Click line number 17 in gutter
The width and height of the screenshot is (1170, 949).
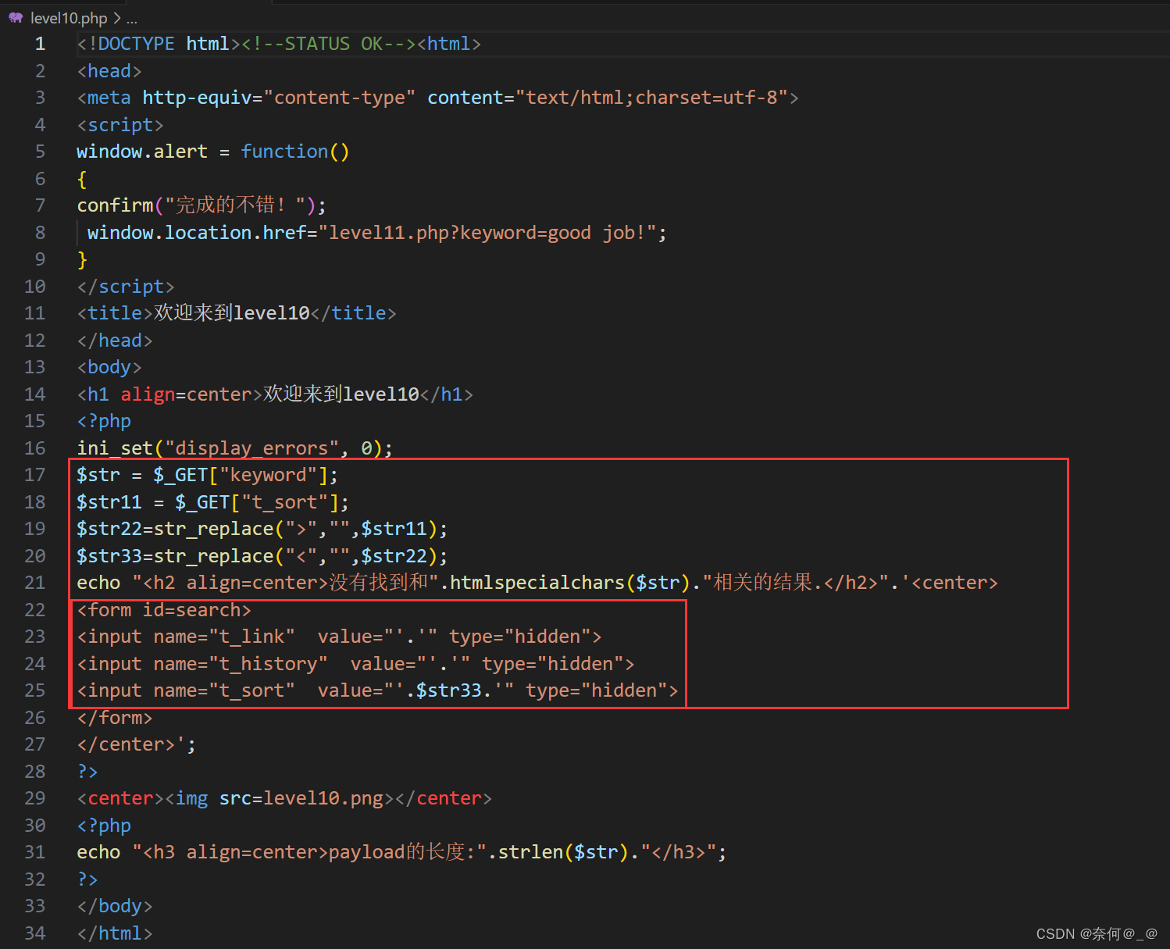[35, 475]
